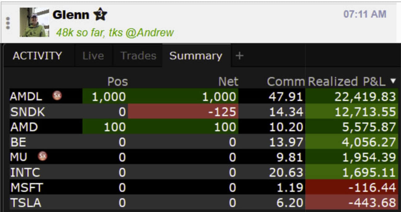Select the BE ticker symbol
Image resolution: width=401 pixels, height=212 pixels.
[x=18, y=142]
